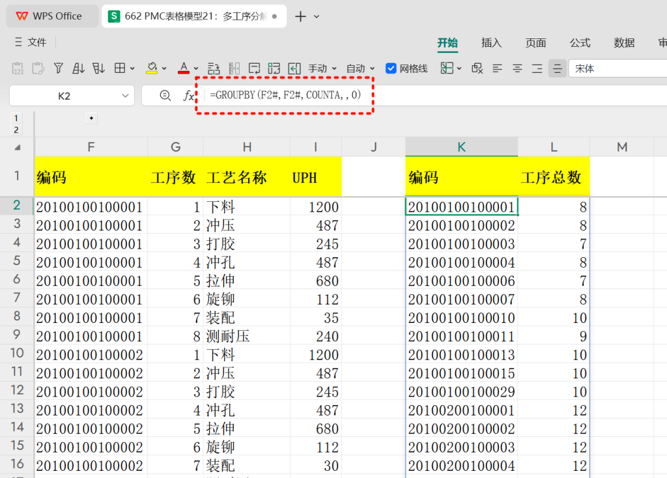Click the outline expand plus button
Screen dimensions: 667x478
[91, 119]
